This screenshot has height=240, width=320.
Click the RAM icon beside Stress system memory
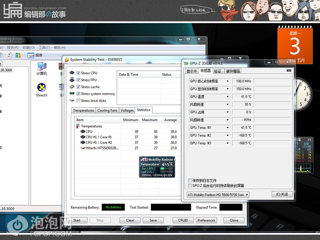click(72, 93)
